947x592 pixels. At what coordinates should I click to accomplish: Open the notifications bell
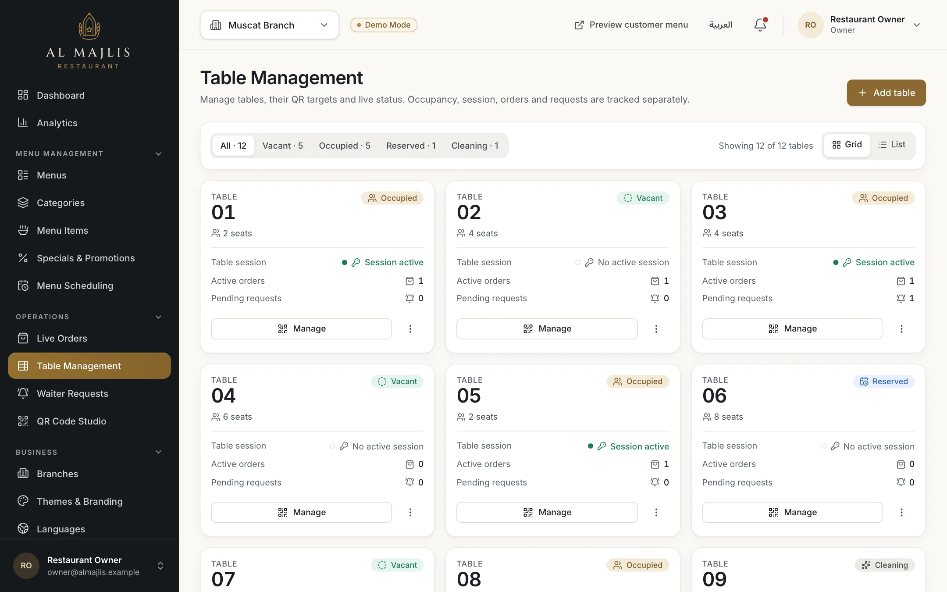[760, 25]
